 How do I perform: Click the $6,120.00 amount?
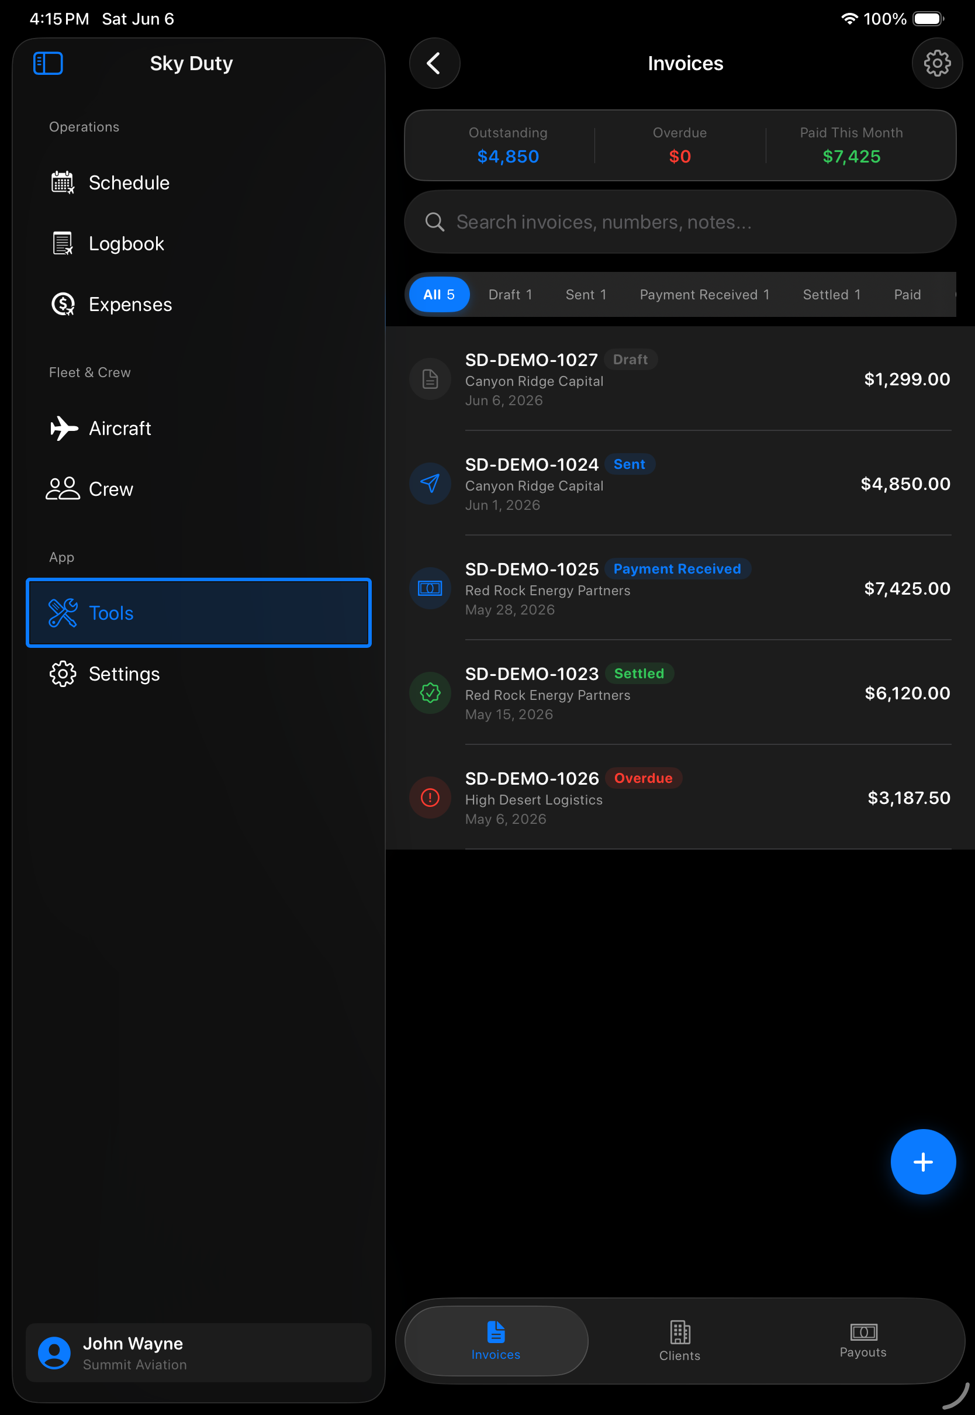click(907, 693)
